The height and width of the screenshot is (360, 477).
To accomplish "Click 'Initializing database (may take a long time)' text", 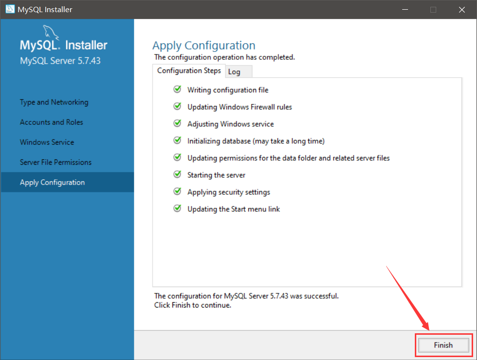I will 256,141.
